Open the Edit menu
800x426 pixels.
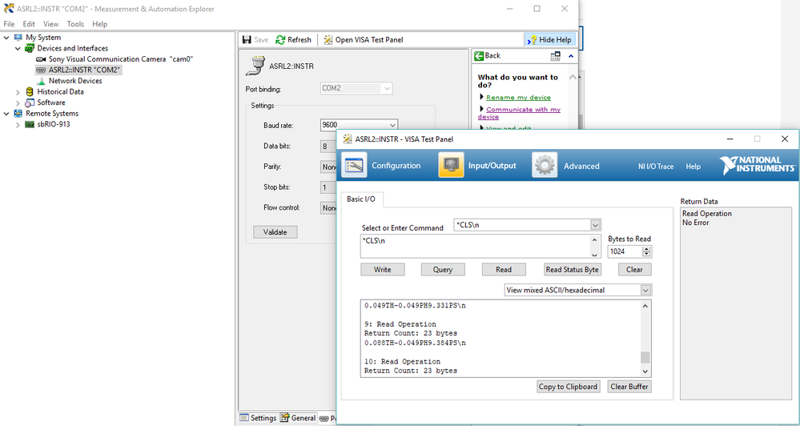click(x=29, y=24)
